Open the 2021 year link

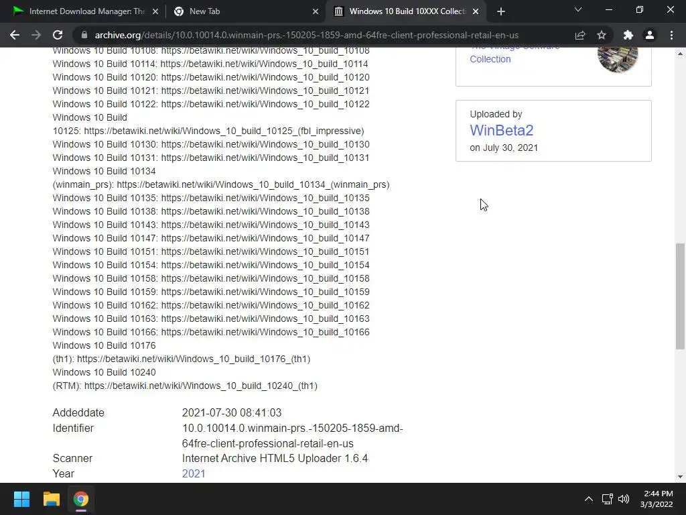coord(194,473)
